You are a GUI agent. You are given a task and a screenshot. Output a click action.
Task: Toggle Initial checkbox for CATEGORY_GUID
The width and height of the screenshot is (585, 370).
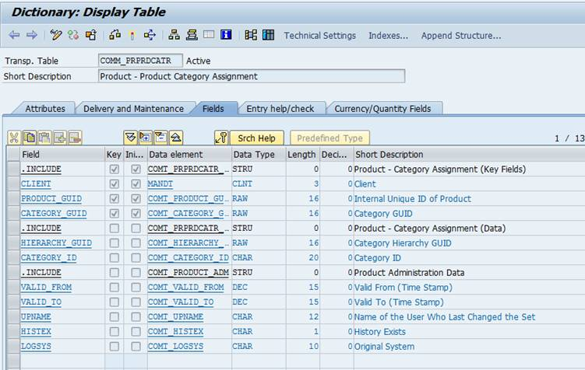pos(136,213)
